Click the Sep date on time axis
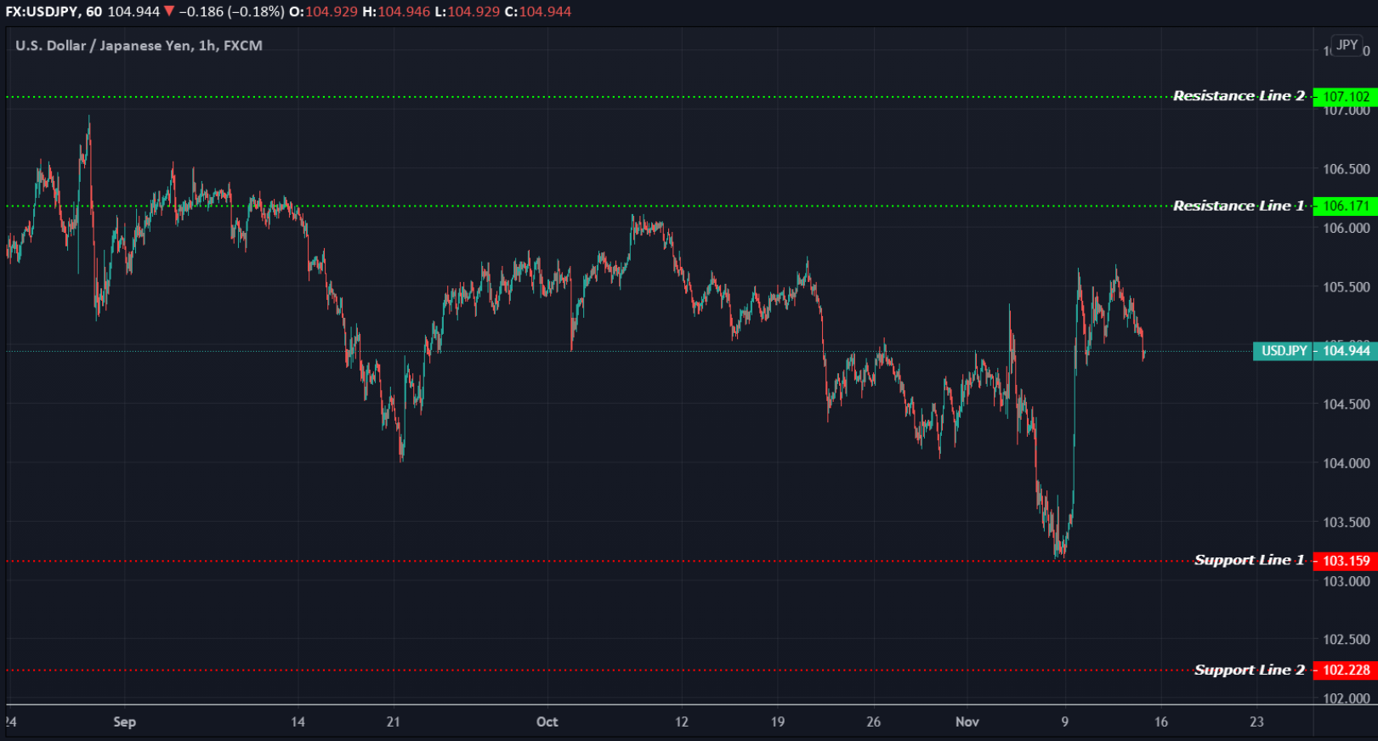1378x741 pixels. pos(124,721)
